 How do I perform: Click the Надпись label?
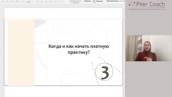[x=99, y=1]
